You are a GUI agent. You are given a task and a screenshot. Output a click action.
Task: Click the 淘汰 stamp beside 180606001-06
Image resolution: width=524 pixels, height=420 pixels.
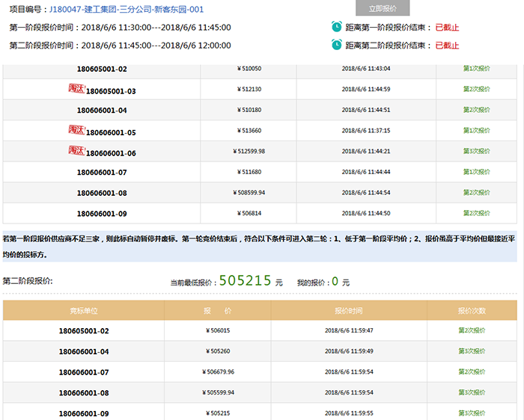77,150
